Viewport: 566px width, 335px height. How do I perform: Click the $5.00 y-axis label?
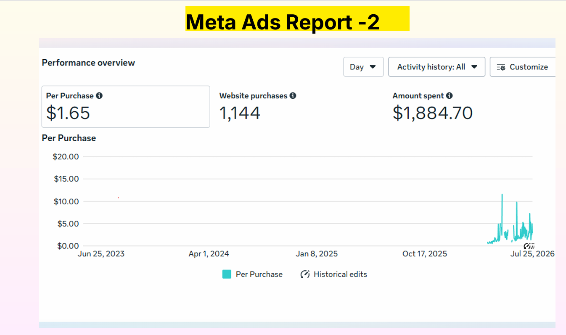coord(68,224)
